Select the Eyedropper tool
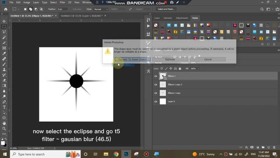The image size is (280, 158). 4,54
